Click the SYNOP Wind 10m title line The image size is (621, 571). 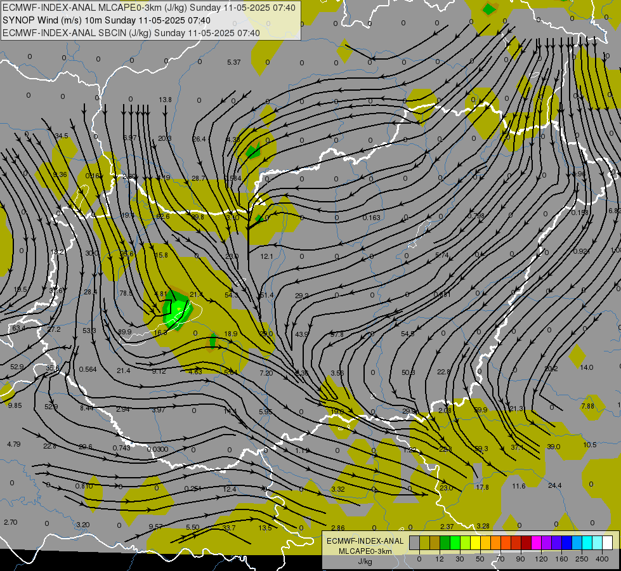coord(107,20)
